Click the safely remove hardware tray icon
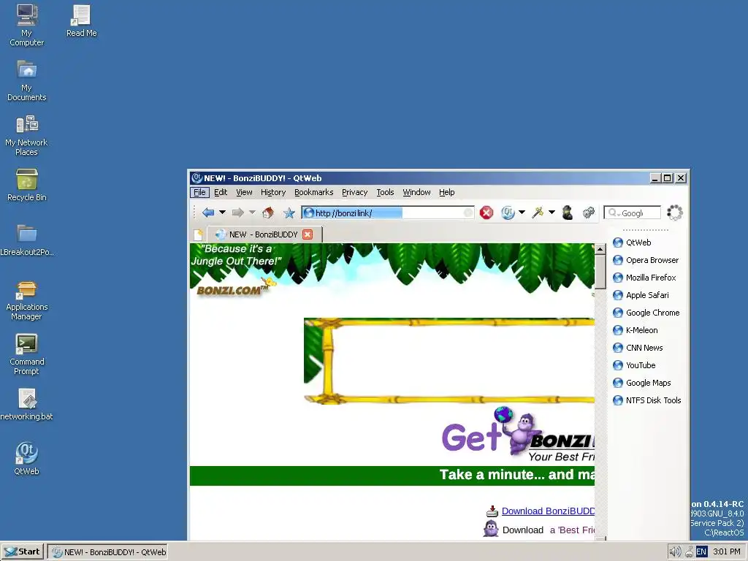 tap(689, 552)
